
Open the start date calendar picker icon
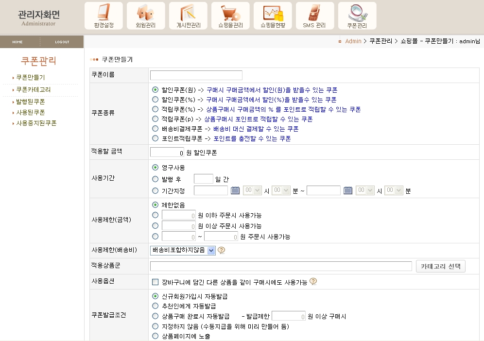235,190
